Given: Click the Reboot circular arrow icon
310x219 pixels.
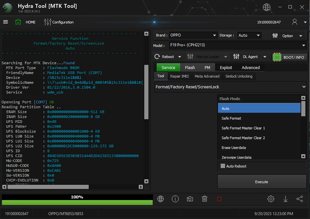Looking at the screenshot, I should (157, 57).
